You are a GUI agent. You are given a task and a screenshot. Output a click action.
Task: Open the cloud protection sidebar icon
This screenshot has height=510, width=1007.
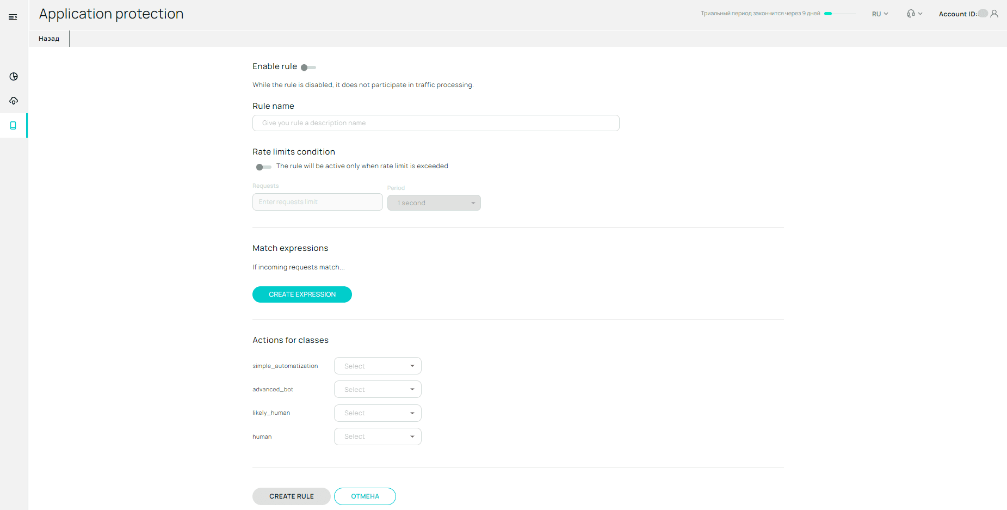pyautogui.click(x=14, y=101)
